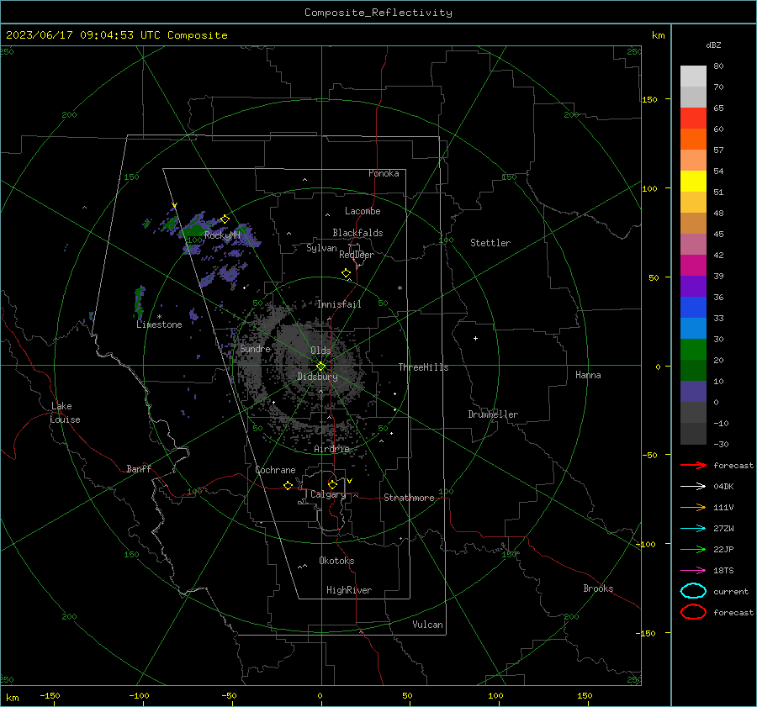Click the Drumheller city label

pyautogui.click(x=492, y=414)
